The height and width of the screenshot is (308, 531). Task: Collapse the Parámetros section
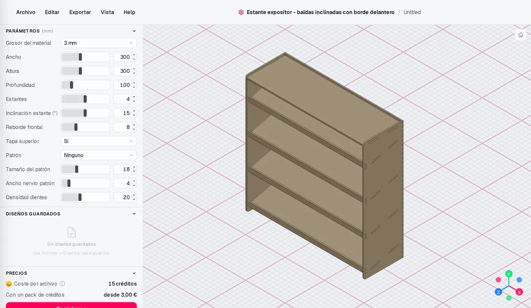coord(134,31)
